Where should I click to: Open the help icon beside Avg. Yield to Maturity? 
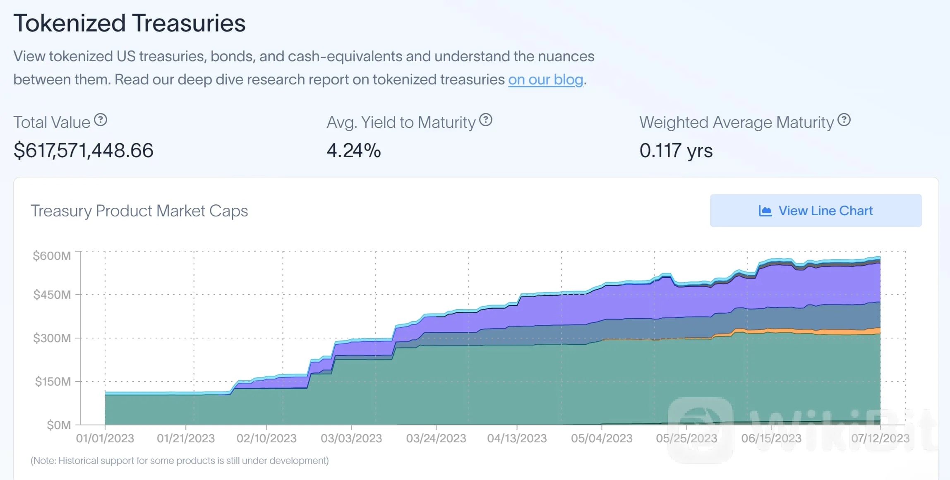tap(486, 120)
